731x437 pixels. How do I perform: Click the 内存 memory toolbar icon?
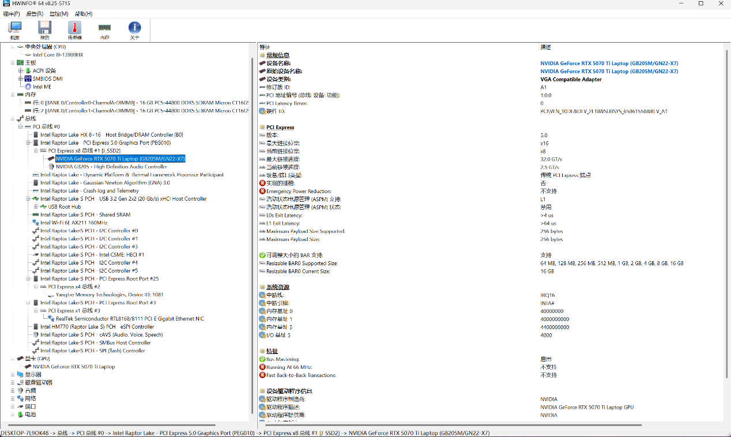tap(104, 30)
